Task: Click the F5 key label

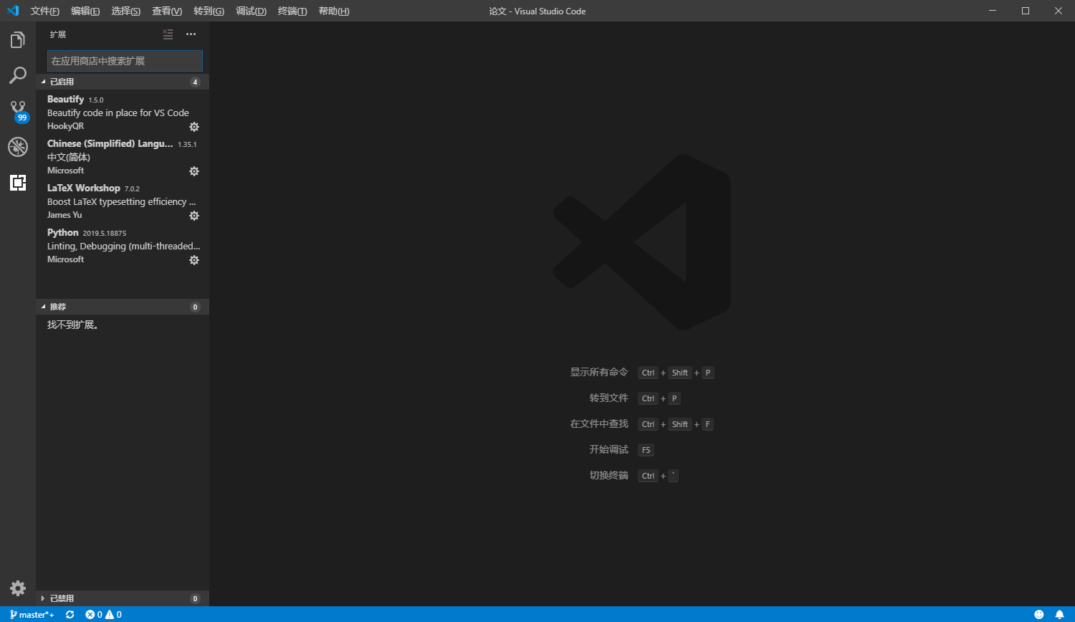Action: tap(646, 450)
